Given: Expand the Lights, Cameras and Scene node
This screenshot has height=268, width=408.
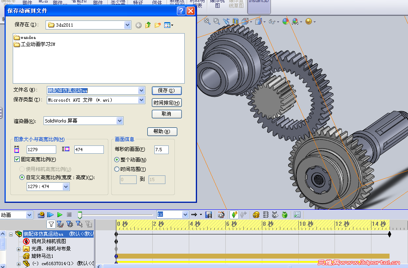Looking at the screenshot, I should pyautogui.click(x=19, y=249).
